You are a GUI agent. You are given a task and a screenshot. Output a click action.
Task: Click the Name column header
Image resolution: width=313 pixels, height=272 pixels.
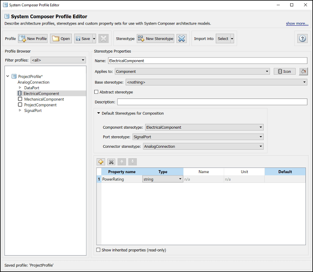(x=203, y=172)
